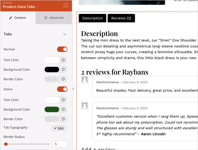
Task: Open the Reviews (2) product tab
Action: [121, 18]
